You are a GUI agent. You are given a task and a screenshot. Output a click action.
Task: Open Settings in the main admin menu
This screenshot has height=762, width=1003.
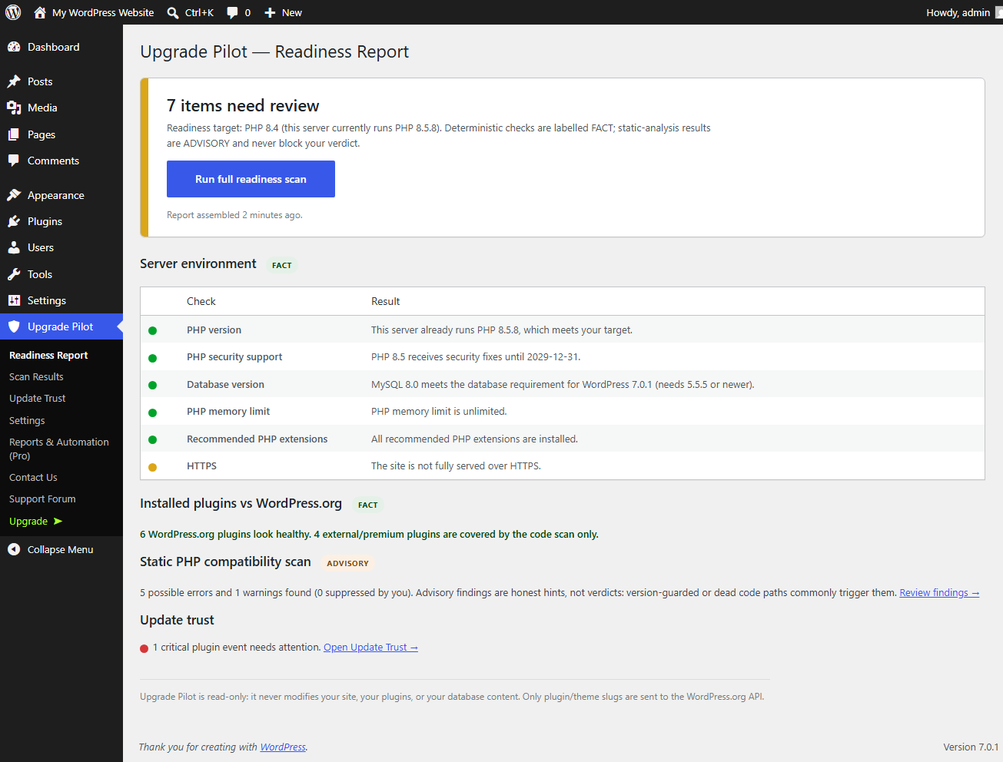(61, 300)
